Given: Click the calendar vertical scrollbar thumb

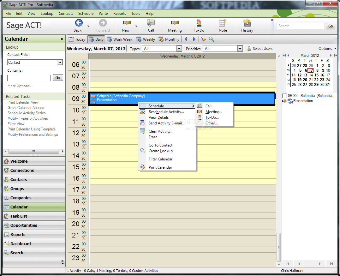Looking at the screenshot, I should [x=279, y=247].
